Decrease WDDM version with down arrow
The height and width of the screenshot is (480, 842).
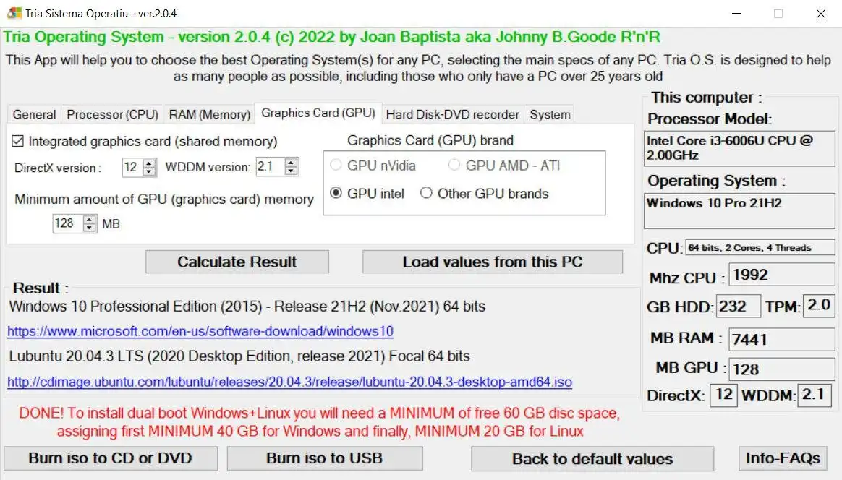[291, 171]
